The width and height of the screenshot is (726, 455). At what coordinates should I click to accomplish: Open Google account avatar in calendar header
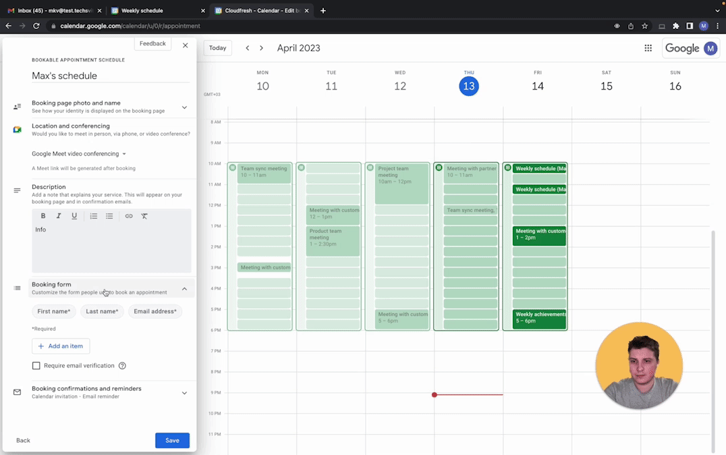(x=710, y=48)
